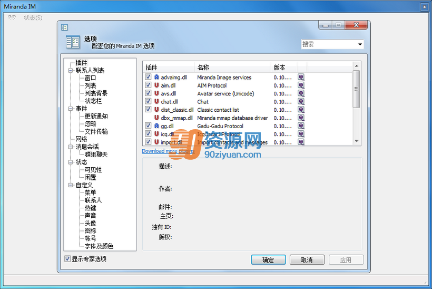Select 文件传输 in the options tree
Image resolution: width=432 pixels, height=289 pixels.
pos(96,131)
